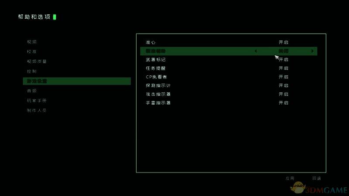Select the CP执着者 option row label
349x196 pixels.
[156, 77]
